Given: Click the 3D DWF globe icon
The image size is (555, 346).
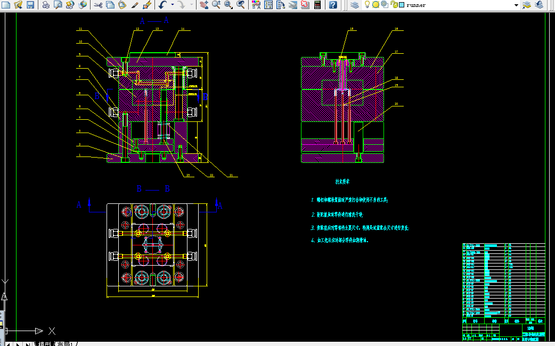Looking at the screenshot, I should (83, 5).
